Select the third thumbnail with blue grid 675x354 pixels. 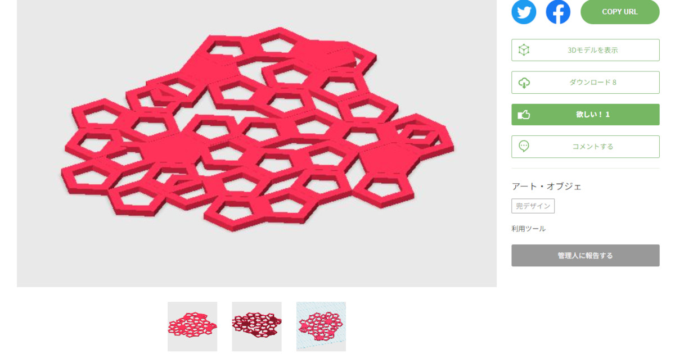321,326
